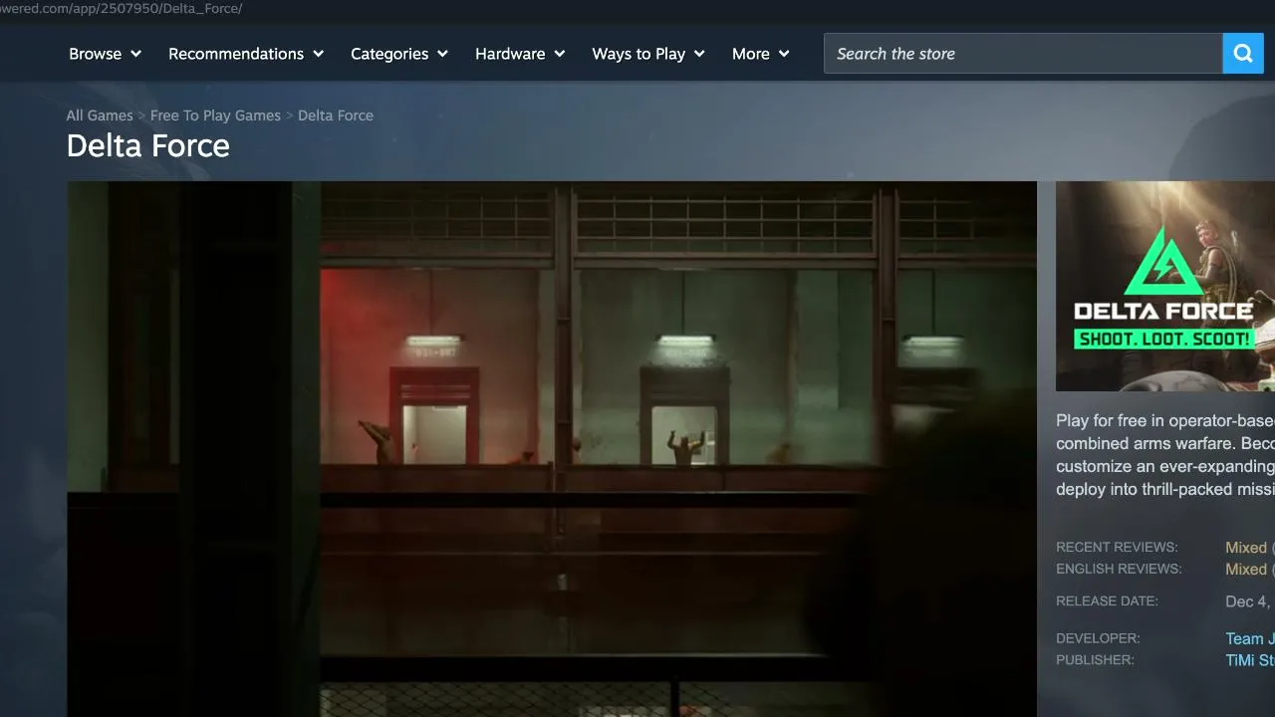Expand the More dropdown chevron
Image resolution: width=1275 pixels, height=717 pixels.
pos(784,54)
